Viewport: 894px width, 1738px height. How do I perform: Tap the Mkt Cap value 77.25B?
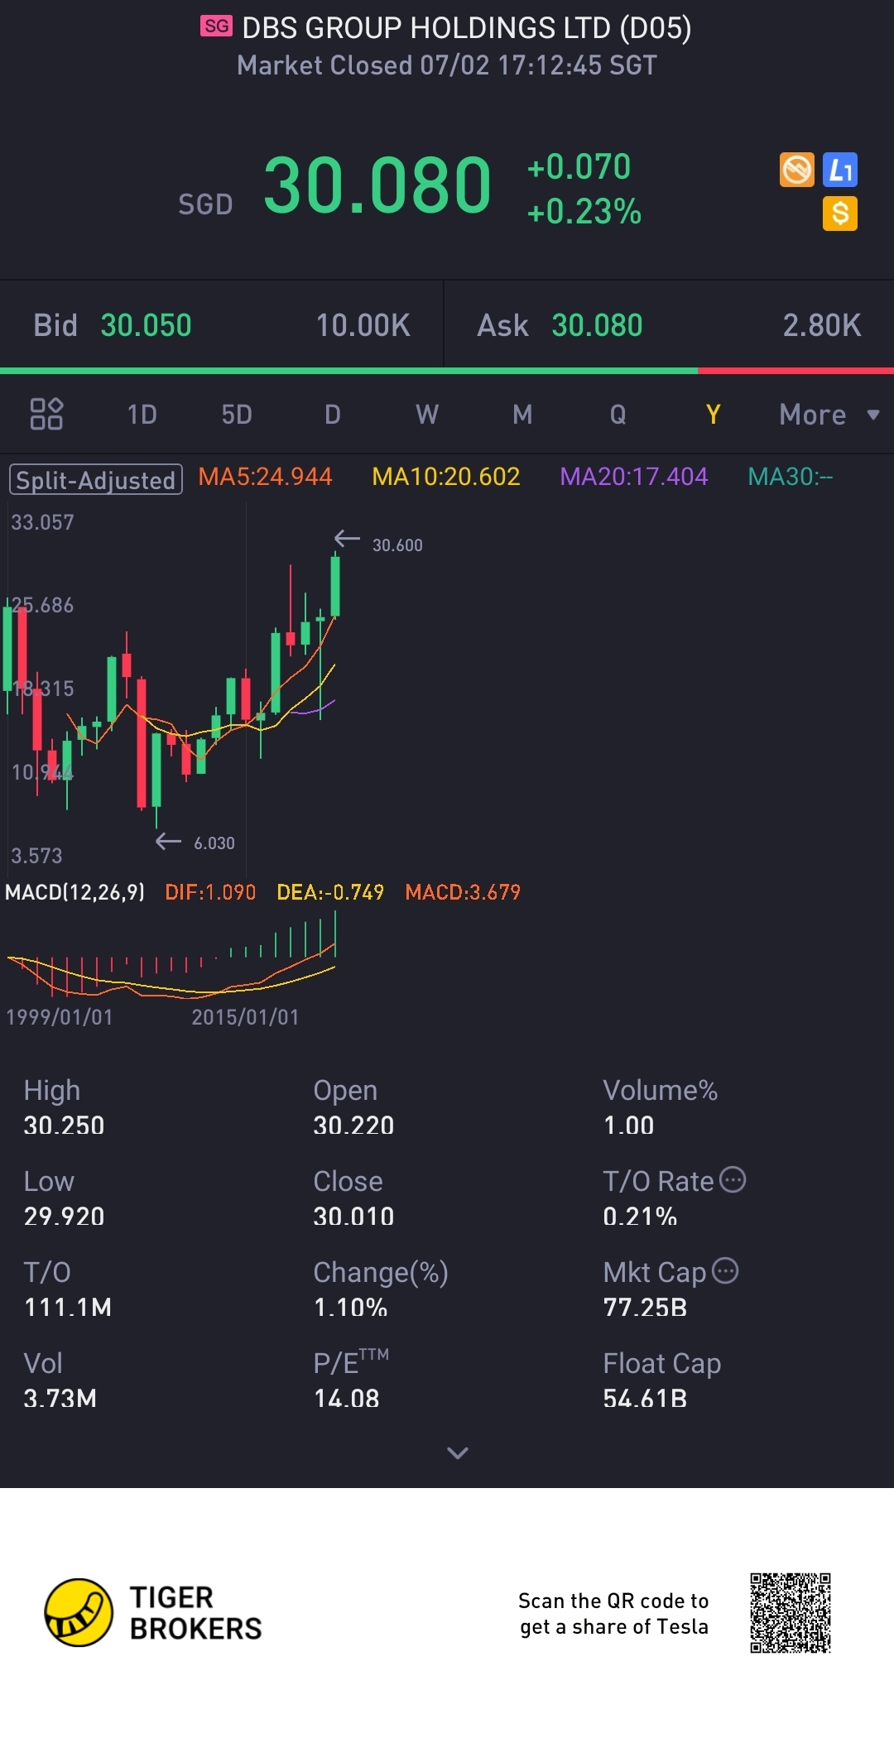click(645, 1308)
